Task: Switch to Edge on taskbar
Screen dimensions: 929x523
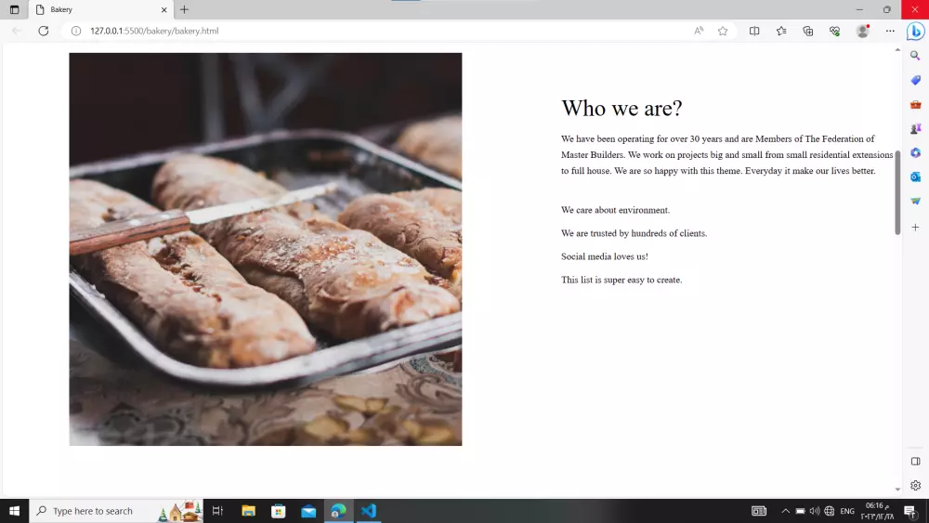Action: point(339,511)
